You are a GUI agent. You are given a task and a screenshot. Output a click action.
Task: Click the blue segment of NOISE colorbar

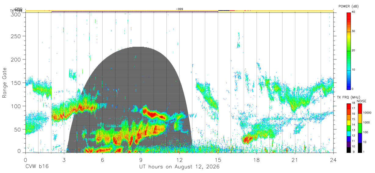(x=360, y=138)
